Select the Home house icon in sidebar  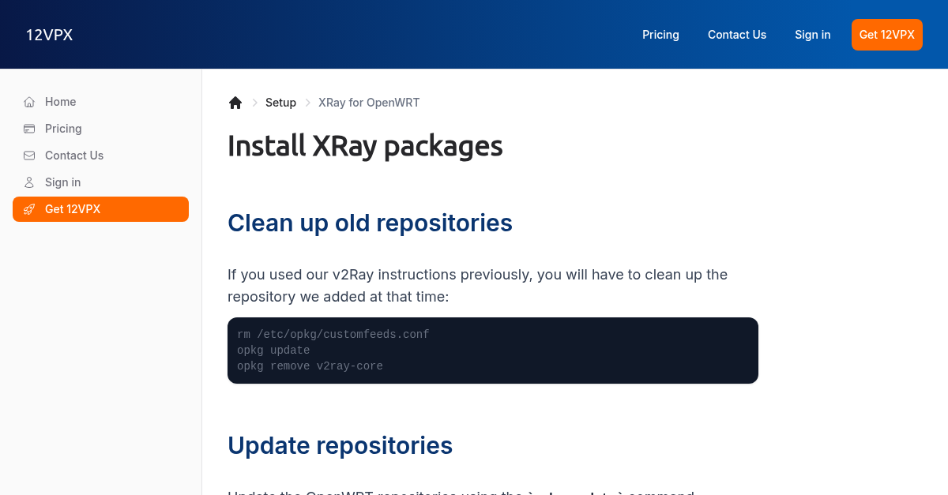[x=28, y=102]
